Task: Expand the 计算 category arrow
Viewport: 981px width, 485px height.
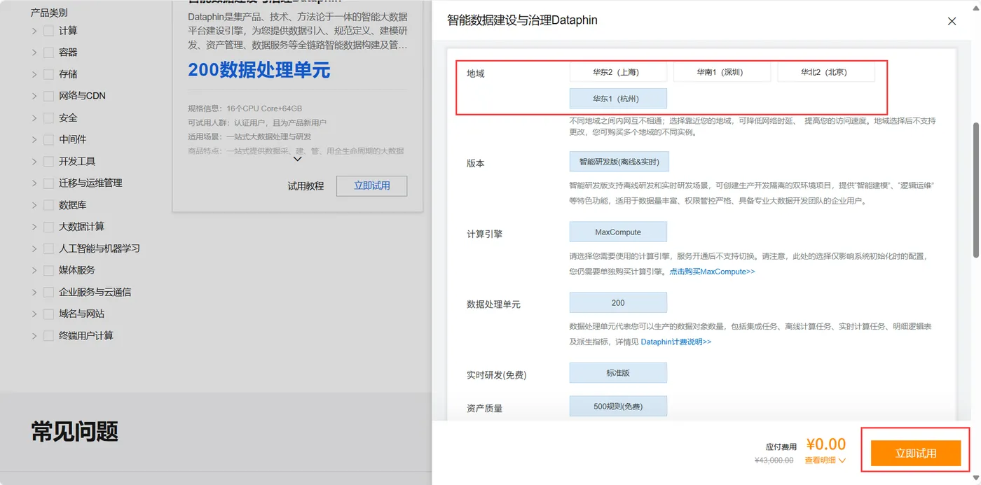Action: (x=34, y=31)
